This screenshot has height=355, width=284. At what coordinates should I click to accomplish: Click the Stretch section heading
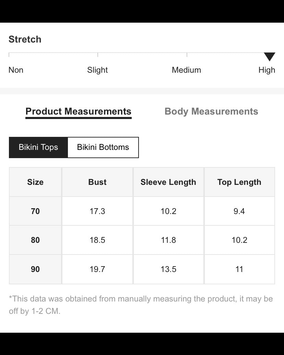(x=25, y=39)
